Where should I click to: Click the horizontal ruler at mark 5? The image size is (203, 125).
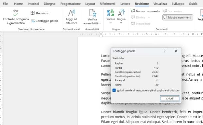(147, 34)
